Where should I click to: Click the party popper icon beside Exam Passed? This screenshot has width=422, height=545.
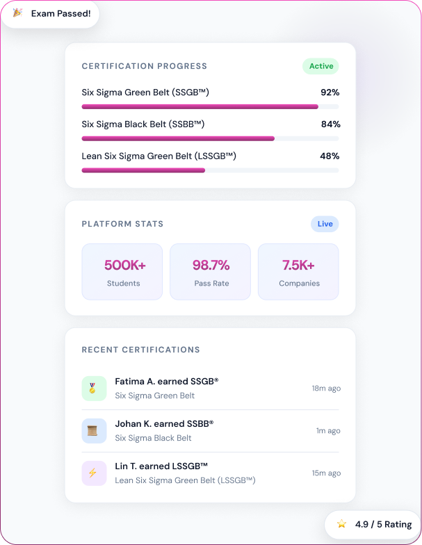pyautogui.click(x=17, y=13)
